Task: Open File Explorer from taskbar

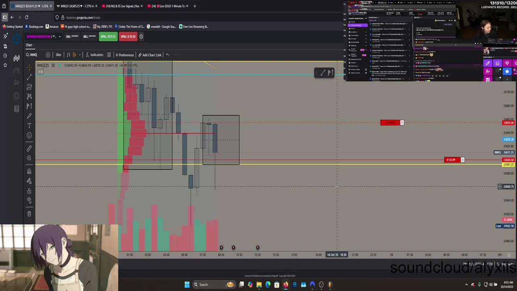Action: click(259, 285)
